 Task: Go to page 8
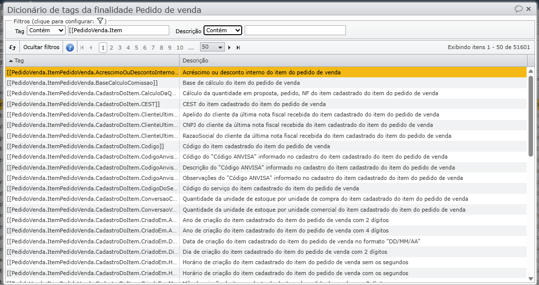[x=161, y=48]
